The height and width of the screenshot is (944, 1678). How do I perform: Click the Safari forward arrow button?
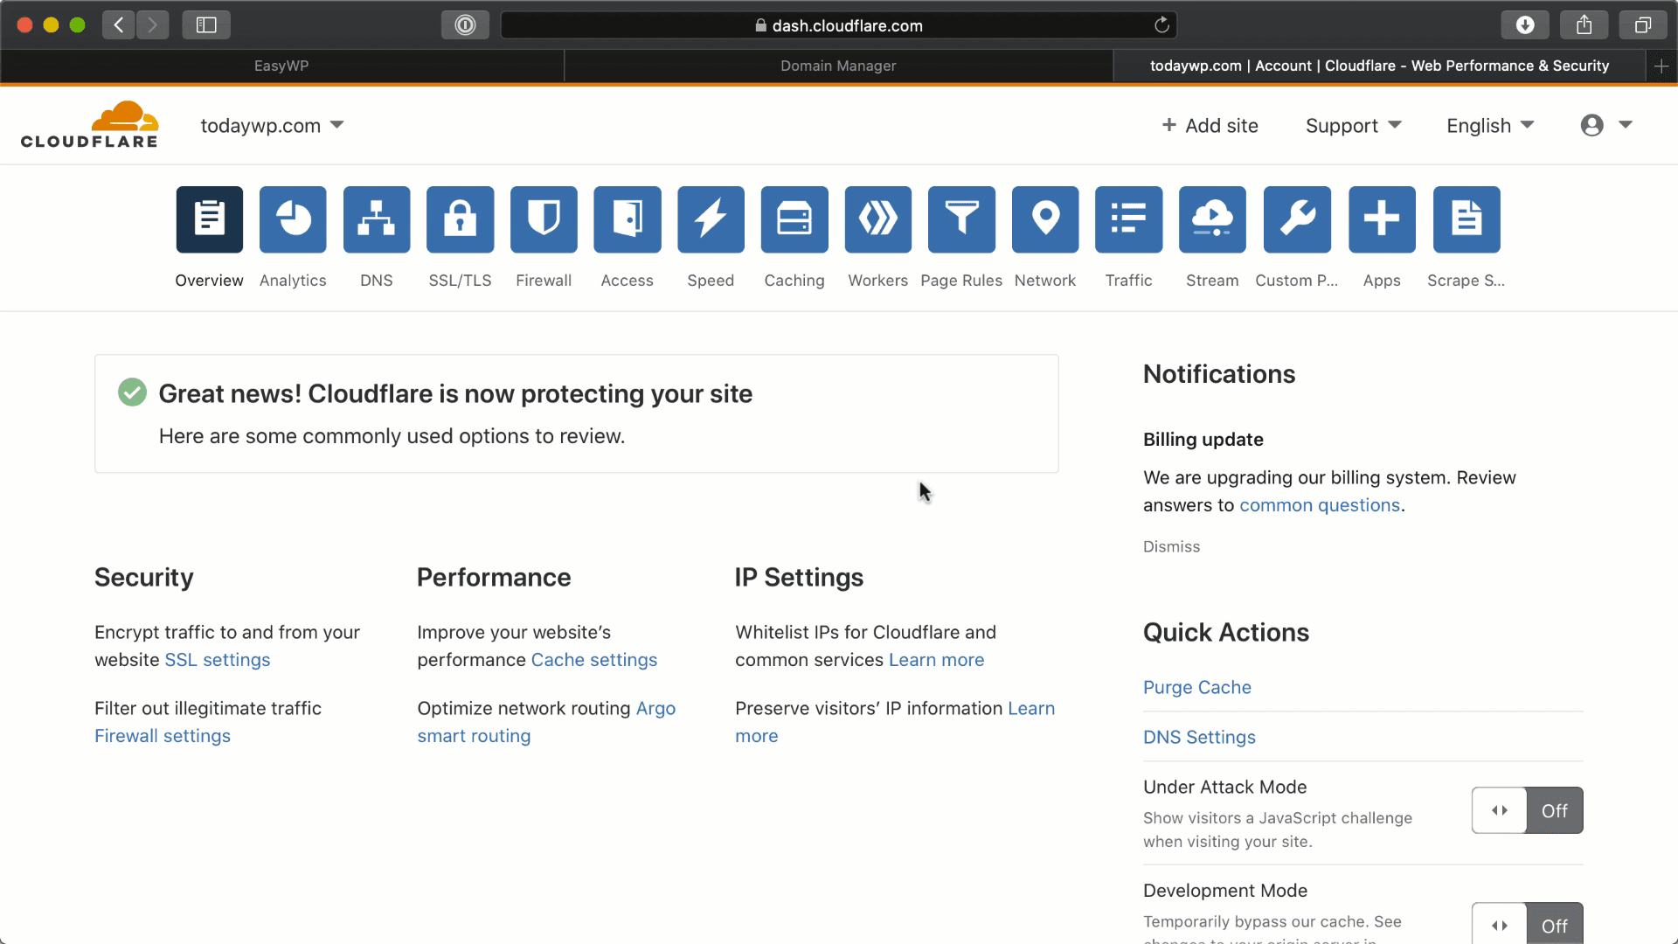152,25
